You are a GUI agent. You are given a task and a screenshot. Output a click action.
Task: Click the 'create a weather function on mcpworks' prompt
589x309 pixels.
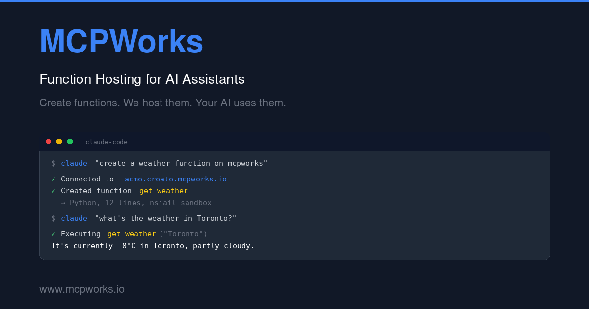pos(181,163)
